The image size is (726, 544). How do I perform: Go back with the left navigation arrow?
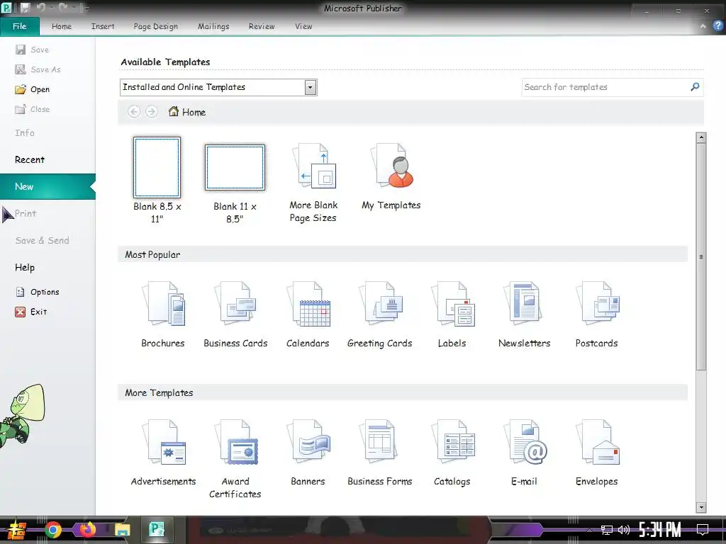134,112
